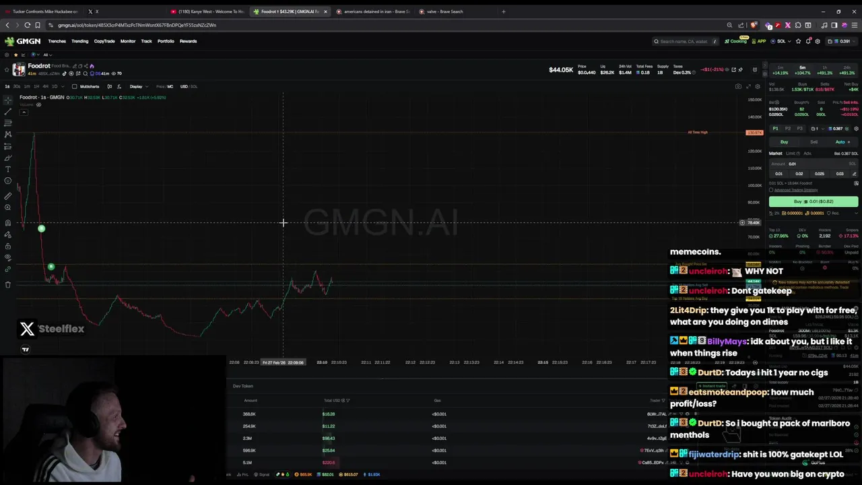Toggle magnet mode on the chart
The height and width of the screenshot is (485, 862).
click(x=8, y=223)
